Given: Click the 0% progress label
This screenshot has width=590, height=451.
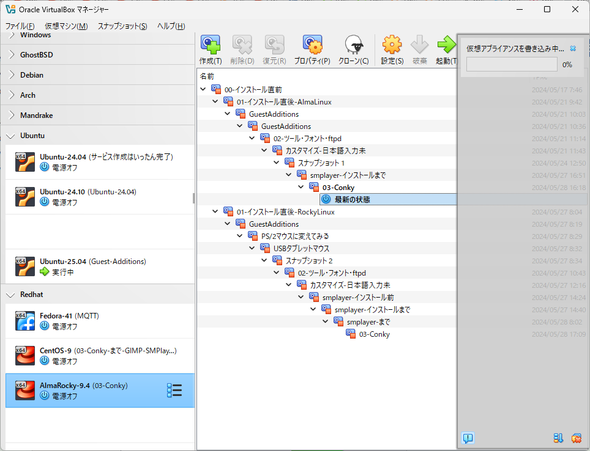Looking at the screenshot, I should tap(567, 65).
